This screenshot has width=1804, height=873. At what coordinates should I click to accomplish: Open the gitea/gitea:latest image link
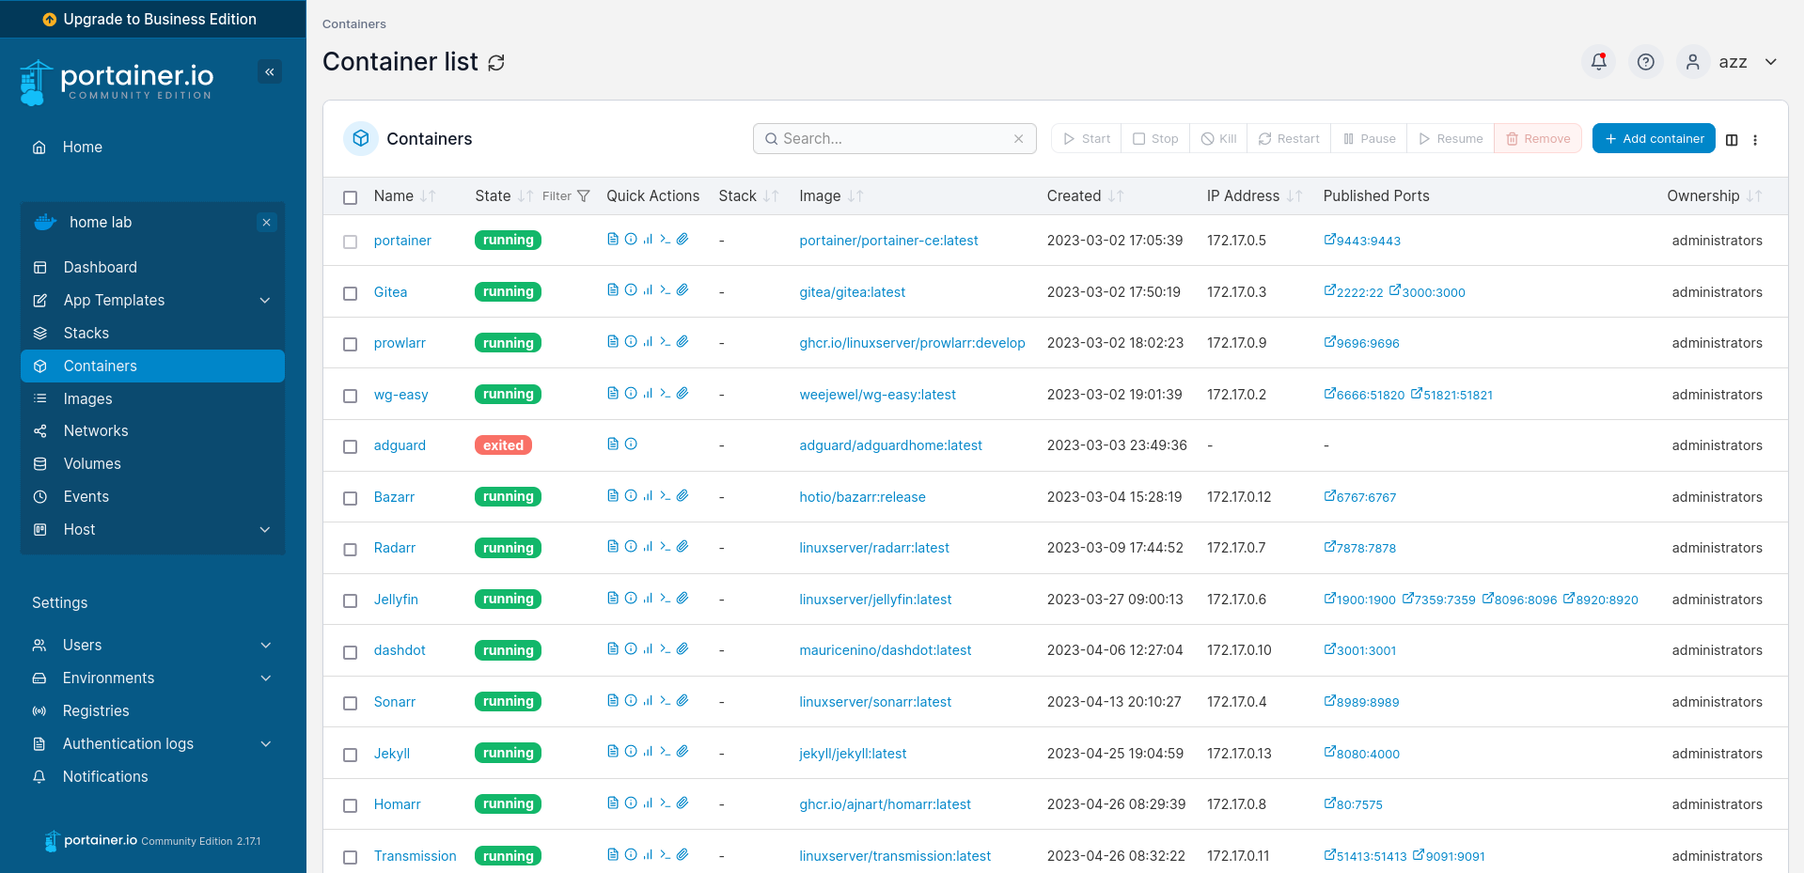coord(852,292)
